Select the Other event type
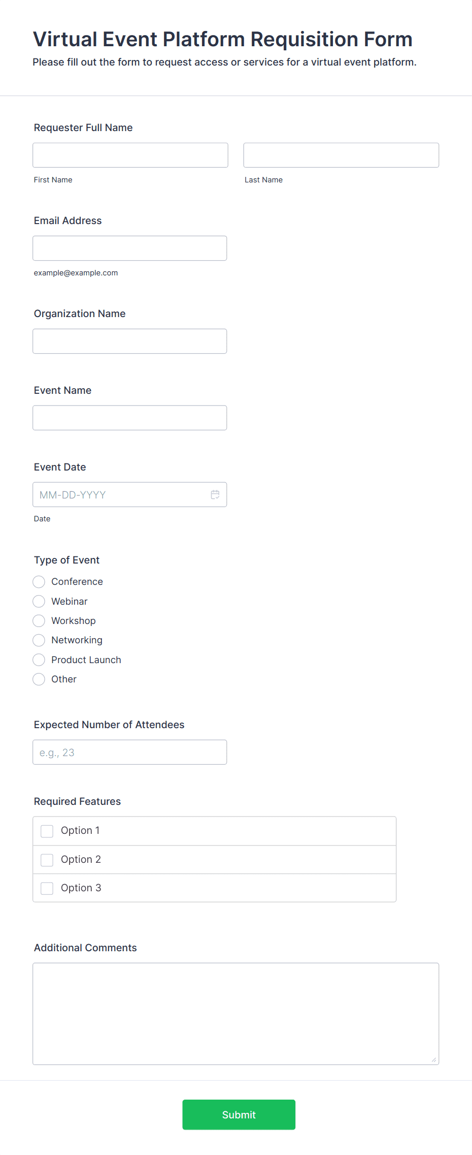The image size is (472, 1155). [39, 679]
